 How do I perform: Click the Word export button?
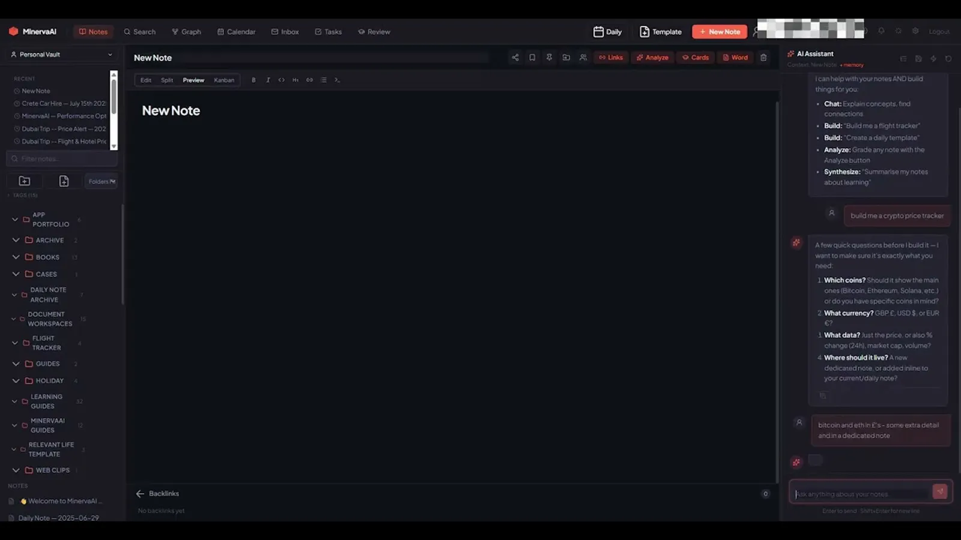click(x=735, y=58)
